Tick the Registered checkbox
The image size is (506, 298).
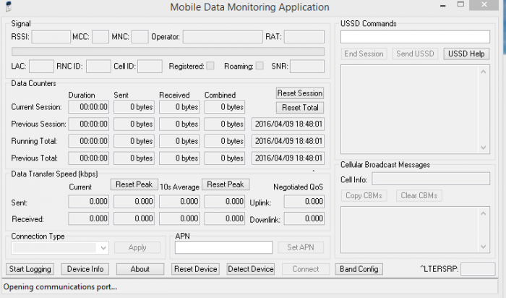coord(210,66)
